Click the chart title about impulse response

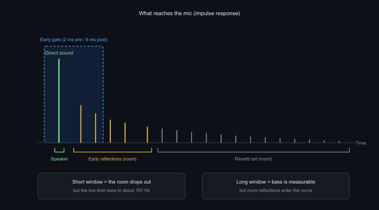[x=190, y=13]
